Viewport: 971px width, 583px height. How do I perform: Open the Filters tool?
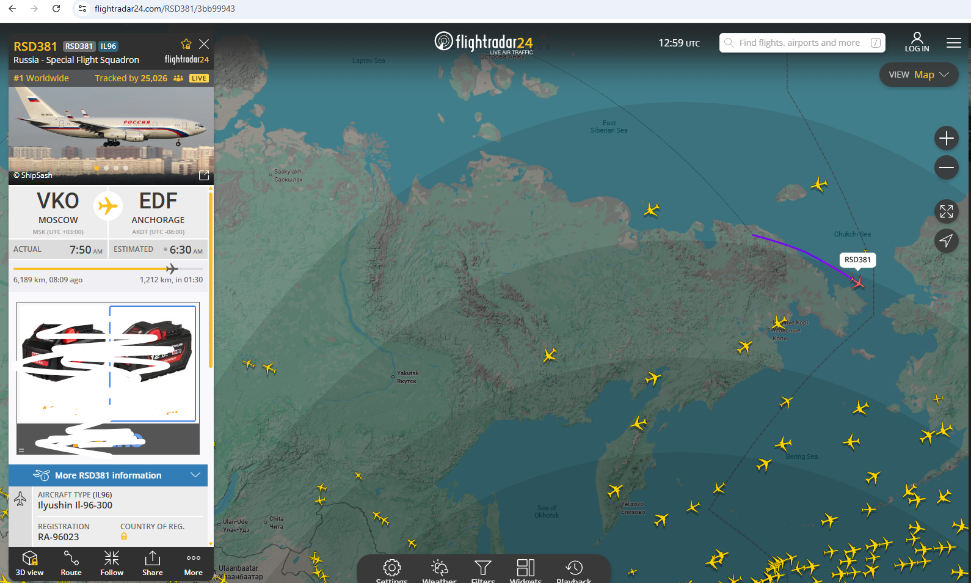click(483, 571)
